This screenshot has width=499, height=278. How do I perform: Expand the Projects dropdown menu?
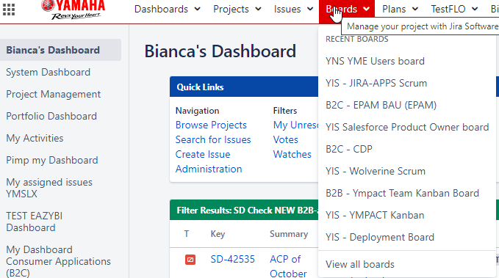237,10
